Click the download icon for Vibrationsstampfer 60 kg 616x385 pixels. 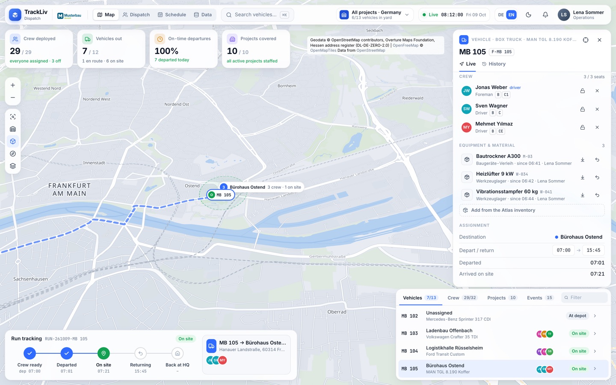point(583,195)
